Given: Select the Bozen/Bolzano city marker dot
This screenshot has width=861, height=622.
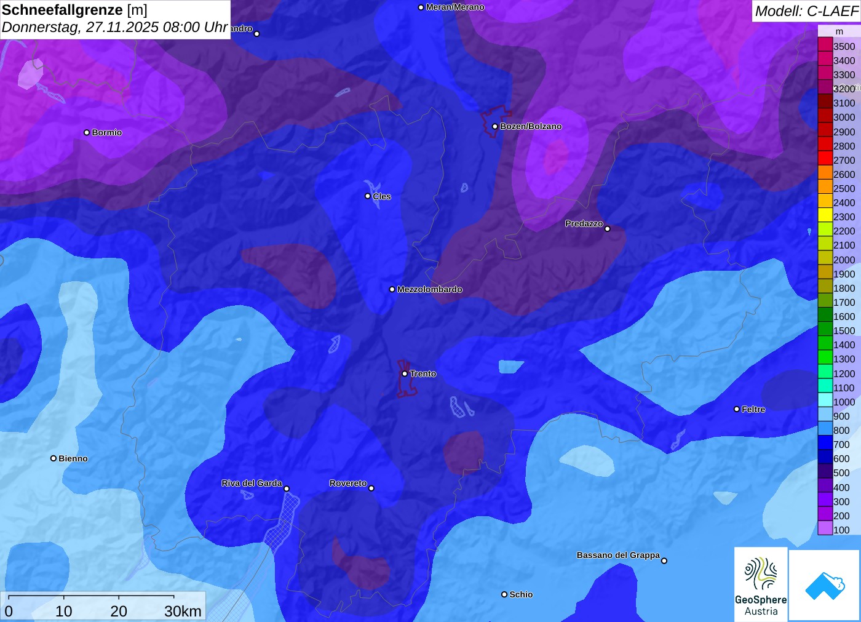Looking at the screenshot, I should click(495, 127).
